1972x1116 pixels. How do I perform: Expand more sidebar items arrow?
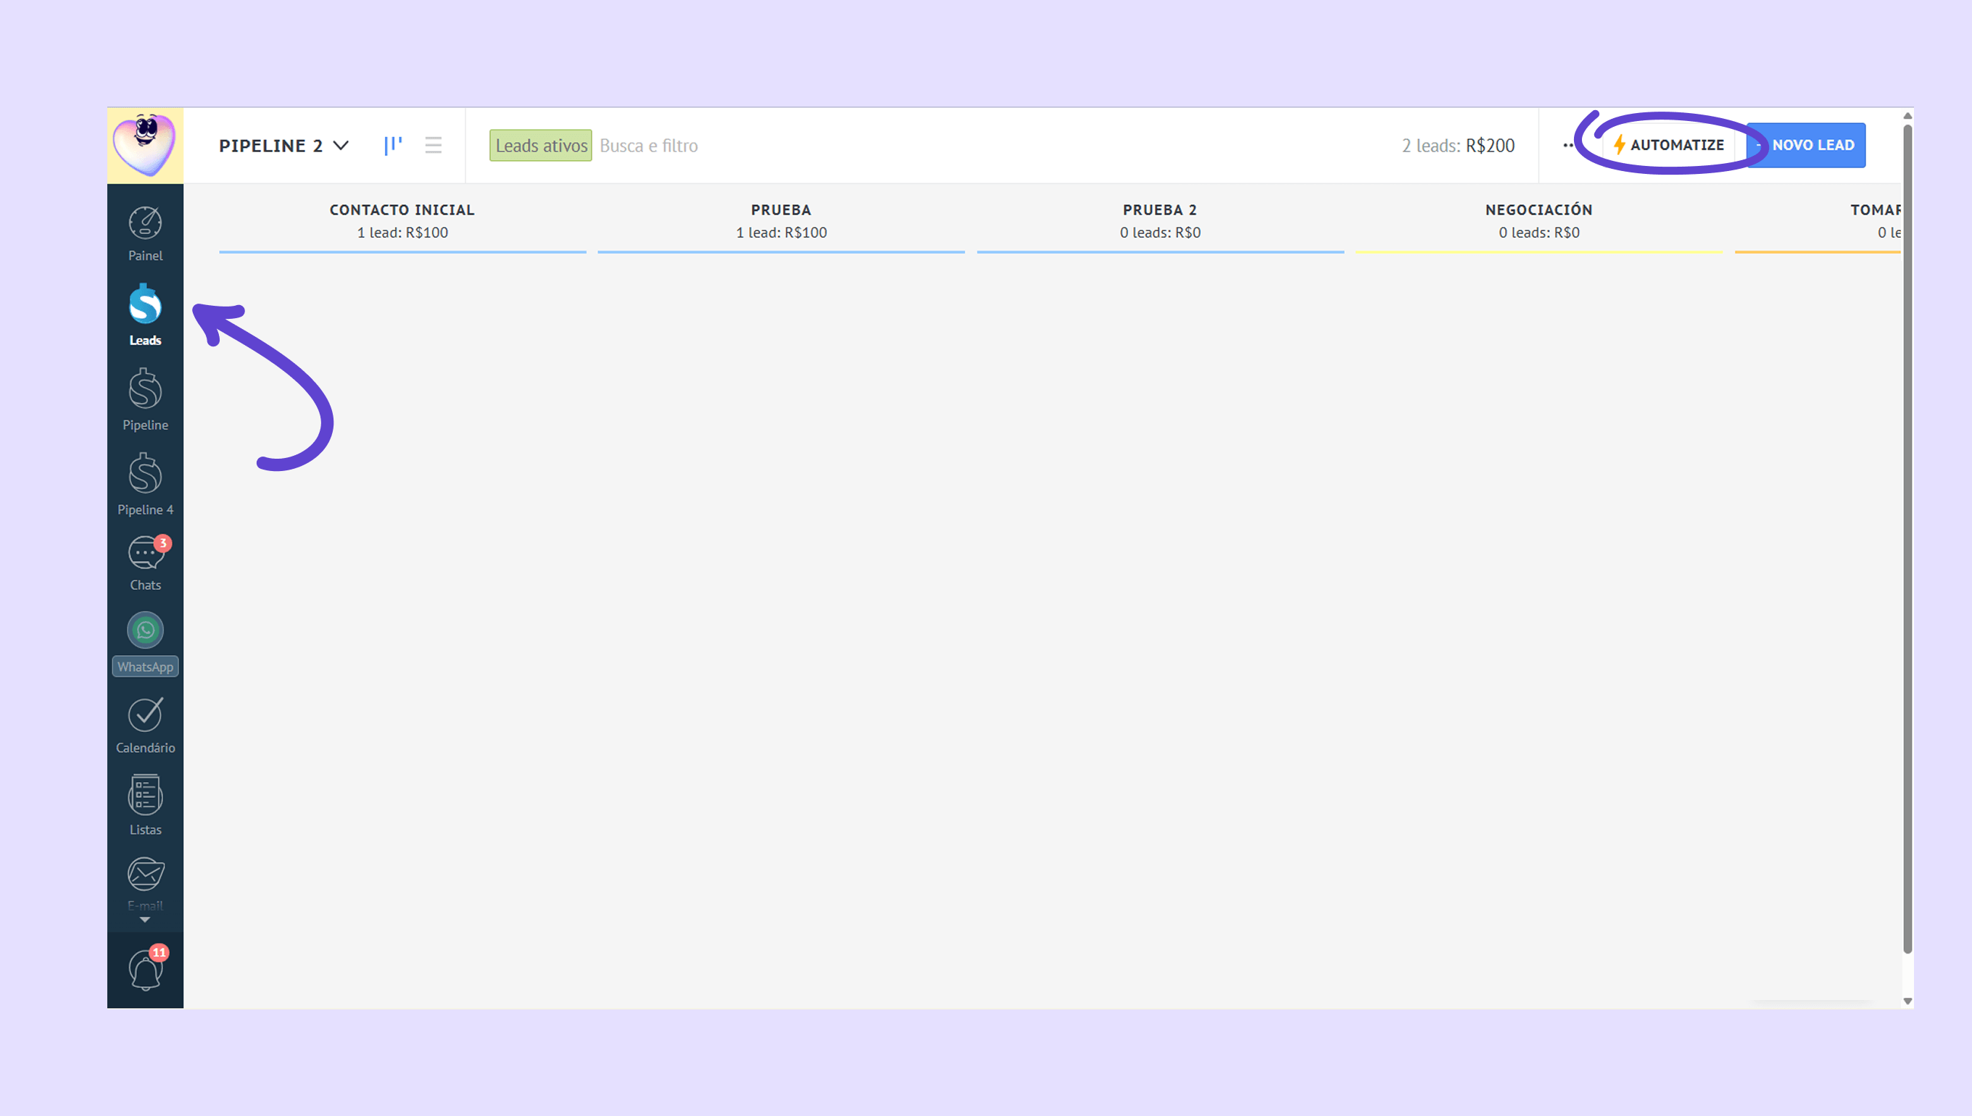click(145, 920)
